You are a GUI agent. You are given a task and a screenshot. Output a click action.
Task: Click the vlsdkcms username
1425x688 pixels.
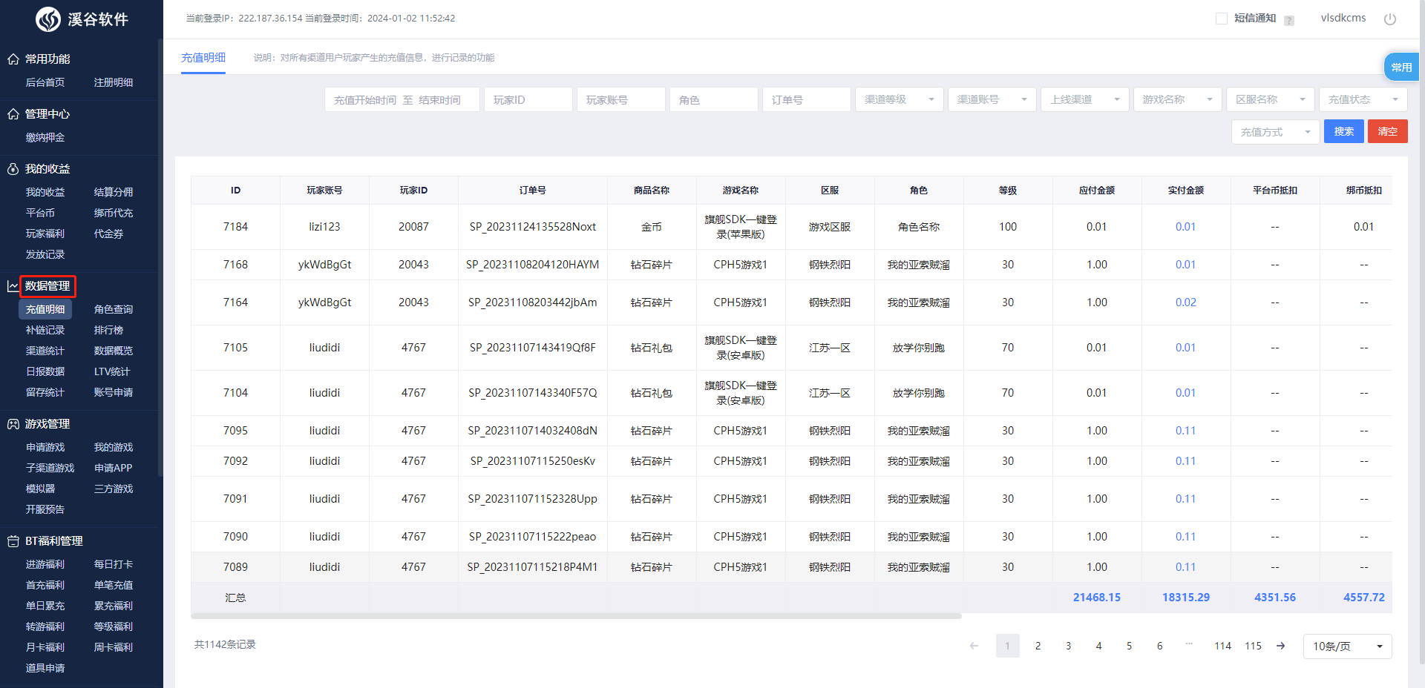click(x=1343, y=19)
